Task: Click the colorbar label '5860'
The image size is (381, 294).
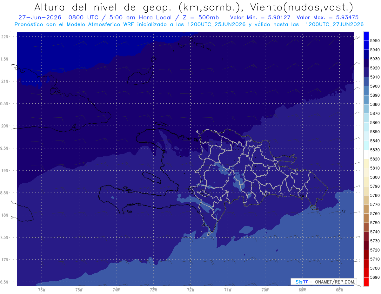Action: 375,122
